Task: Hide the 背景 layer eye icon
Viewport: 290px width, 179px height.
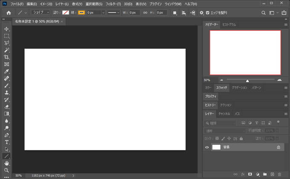Action: click(x=207, y=147)
